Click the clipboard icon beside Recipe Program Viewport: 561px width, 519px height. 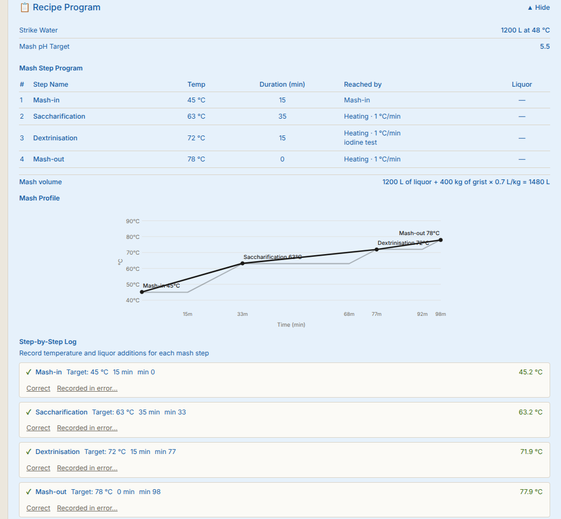pos(24,8)
